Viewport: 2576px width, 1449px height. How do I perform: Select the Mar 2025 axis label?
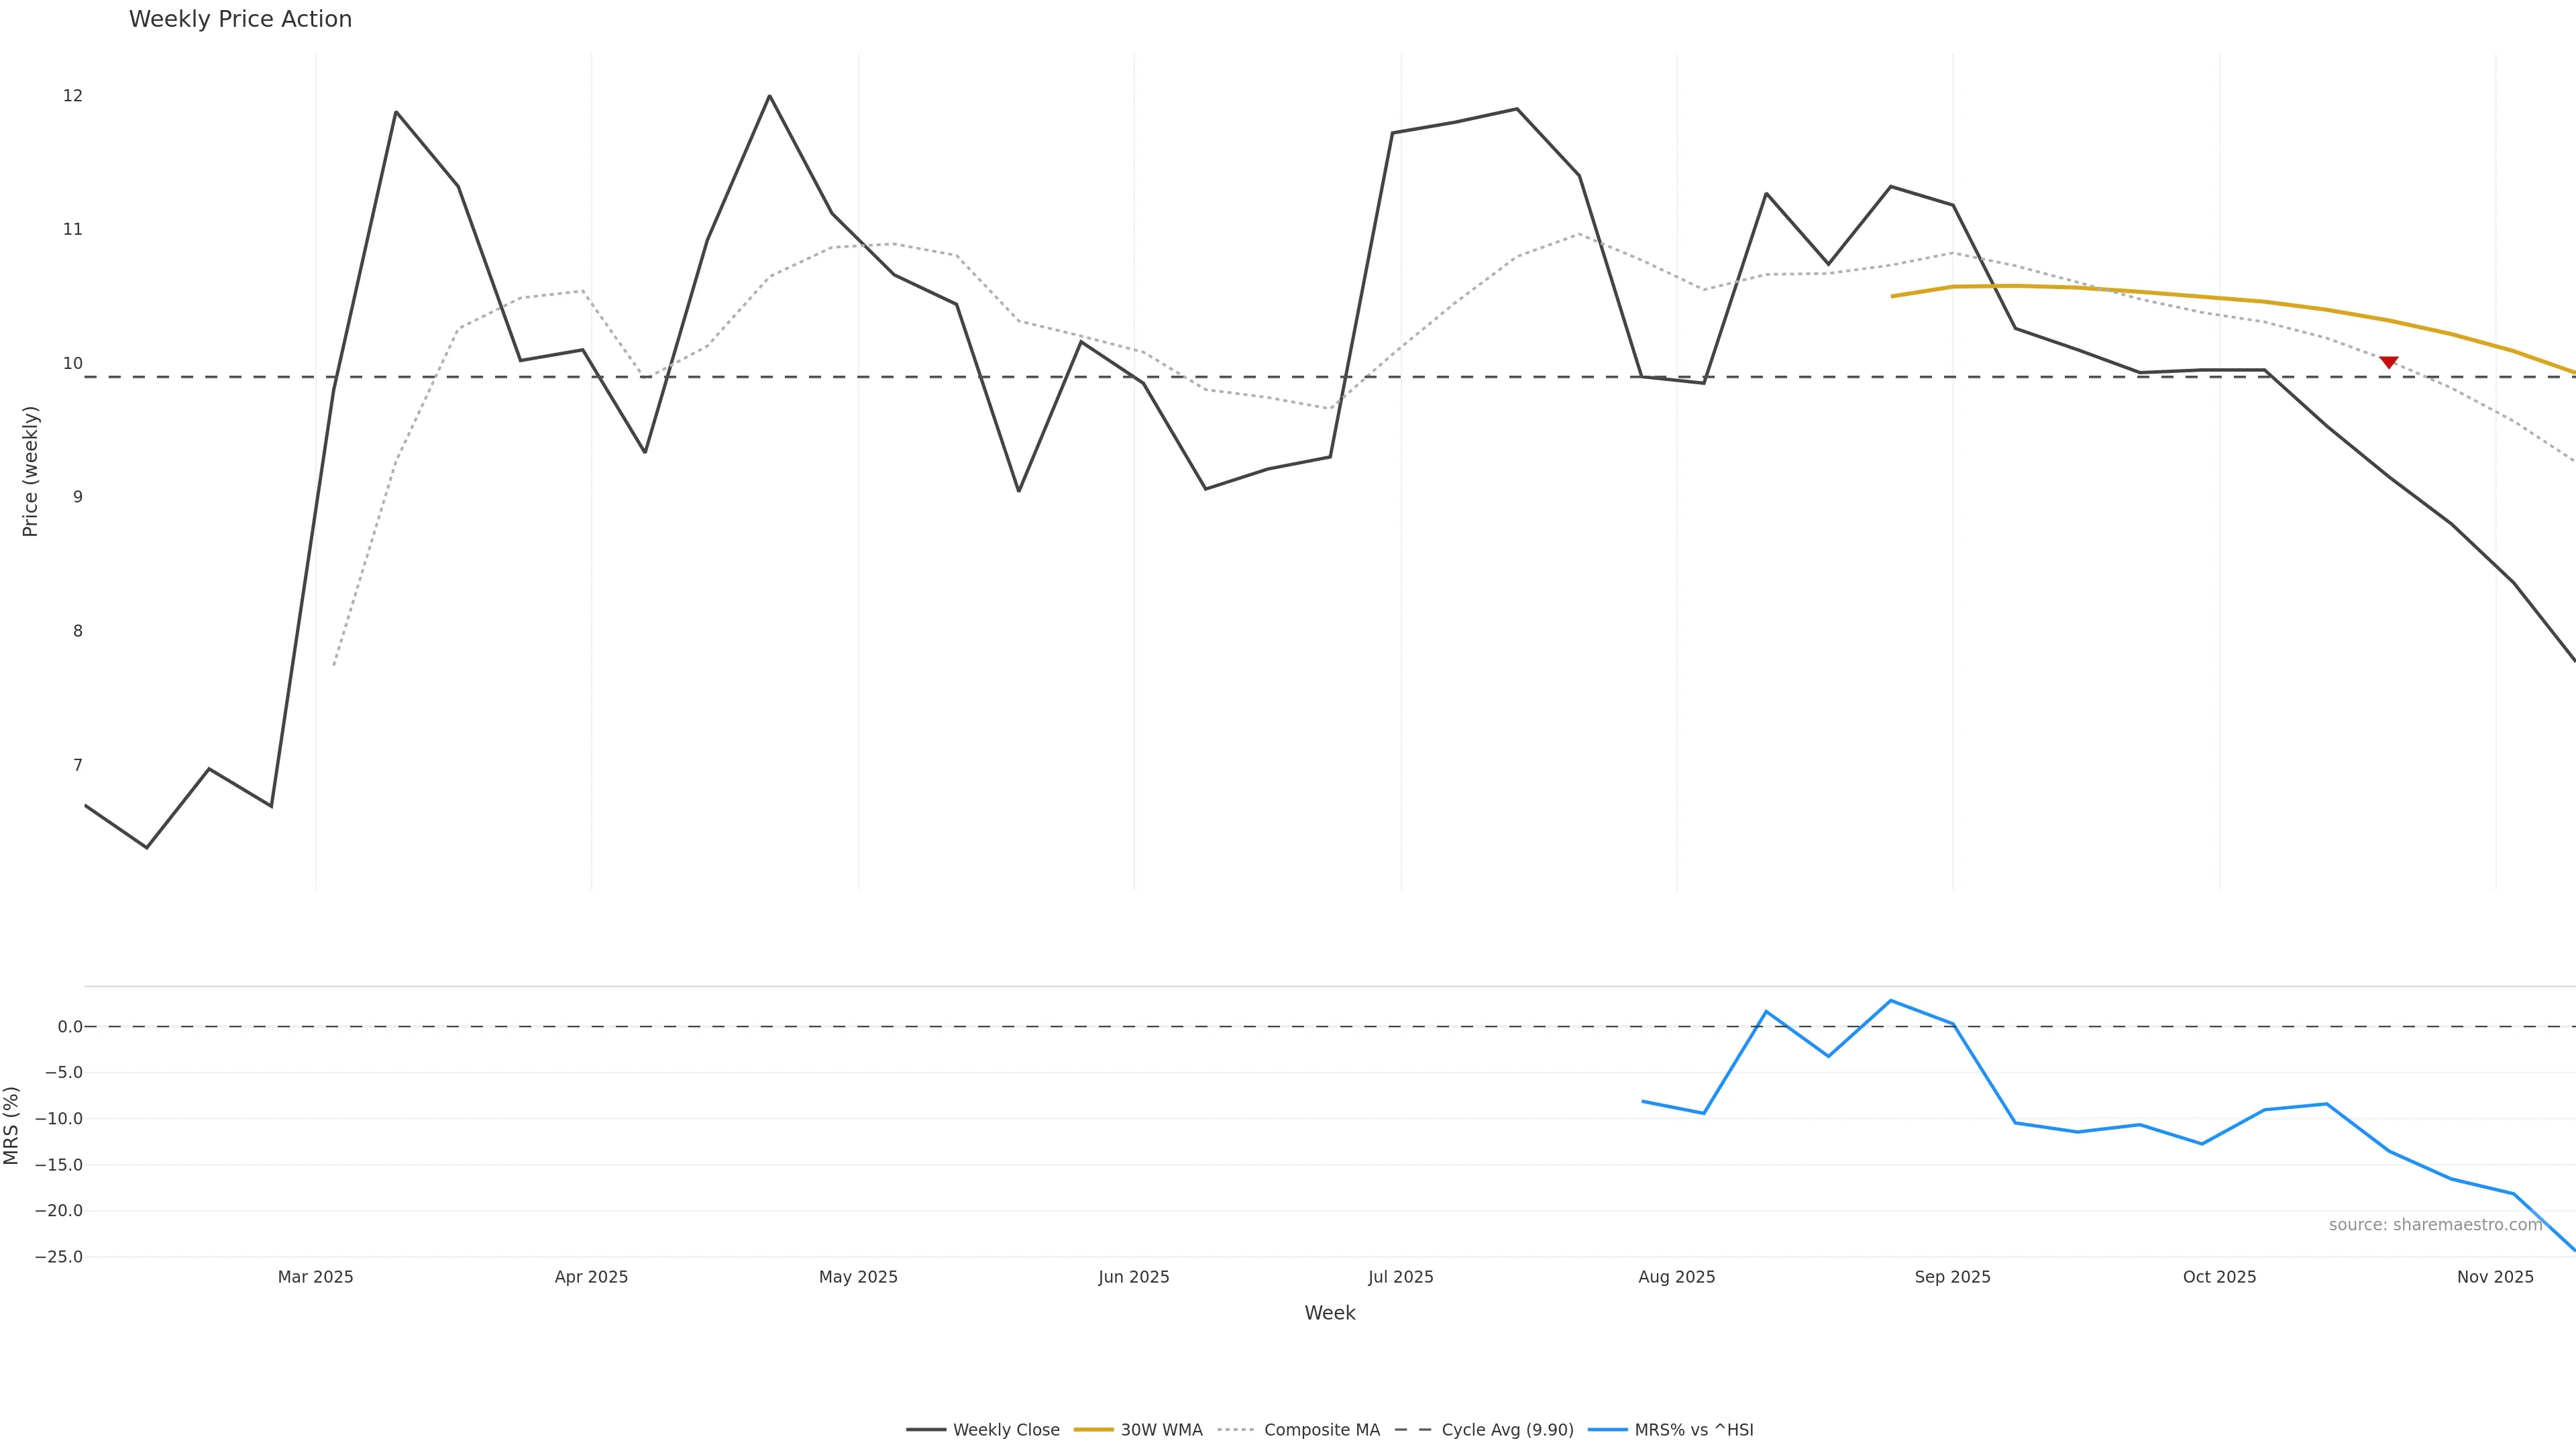click(x=315, y=1277)
